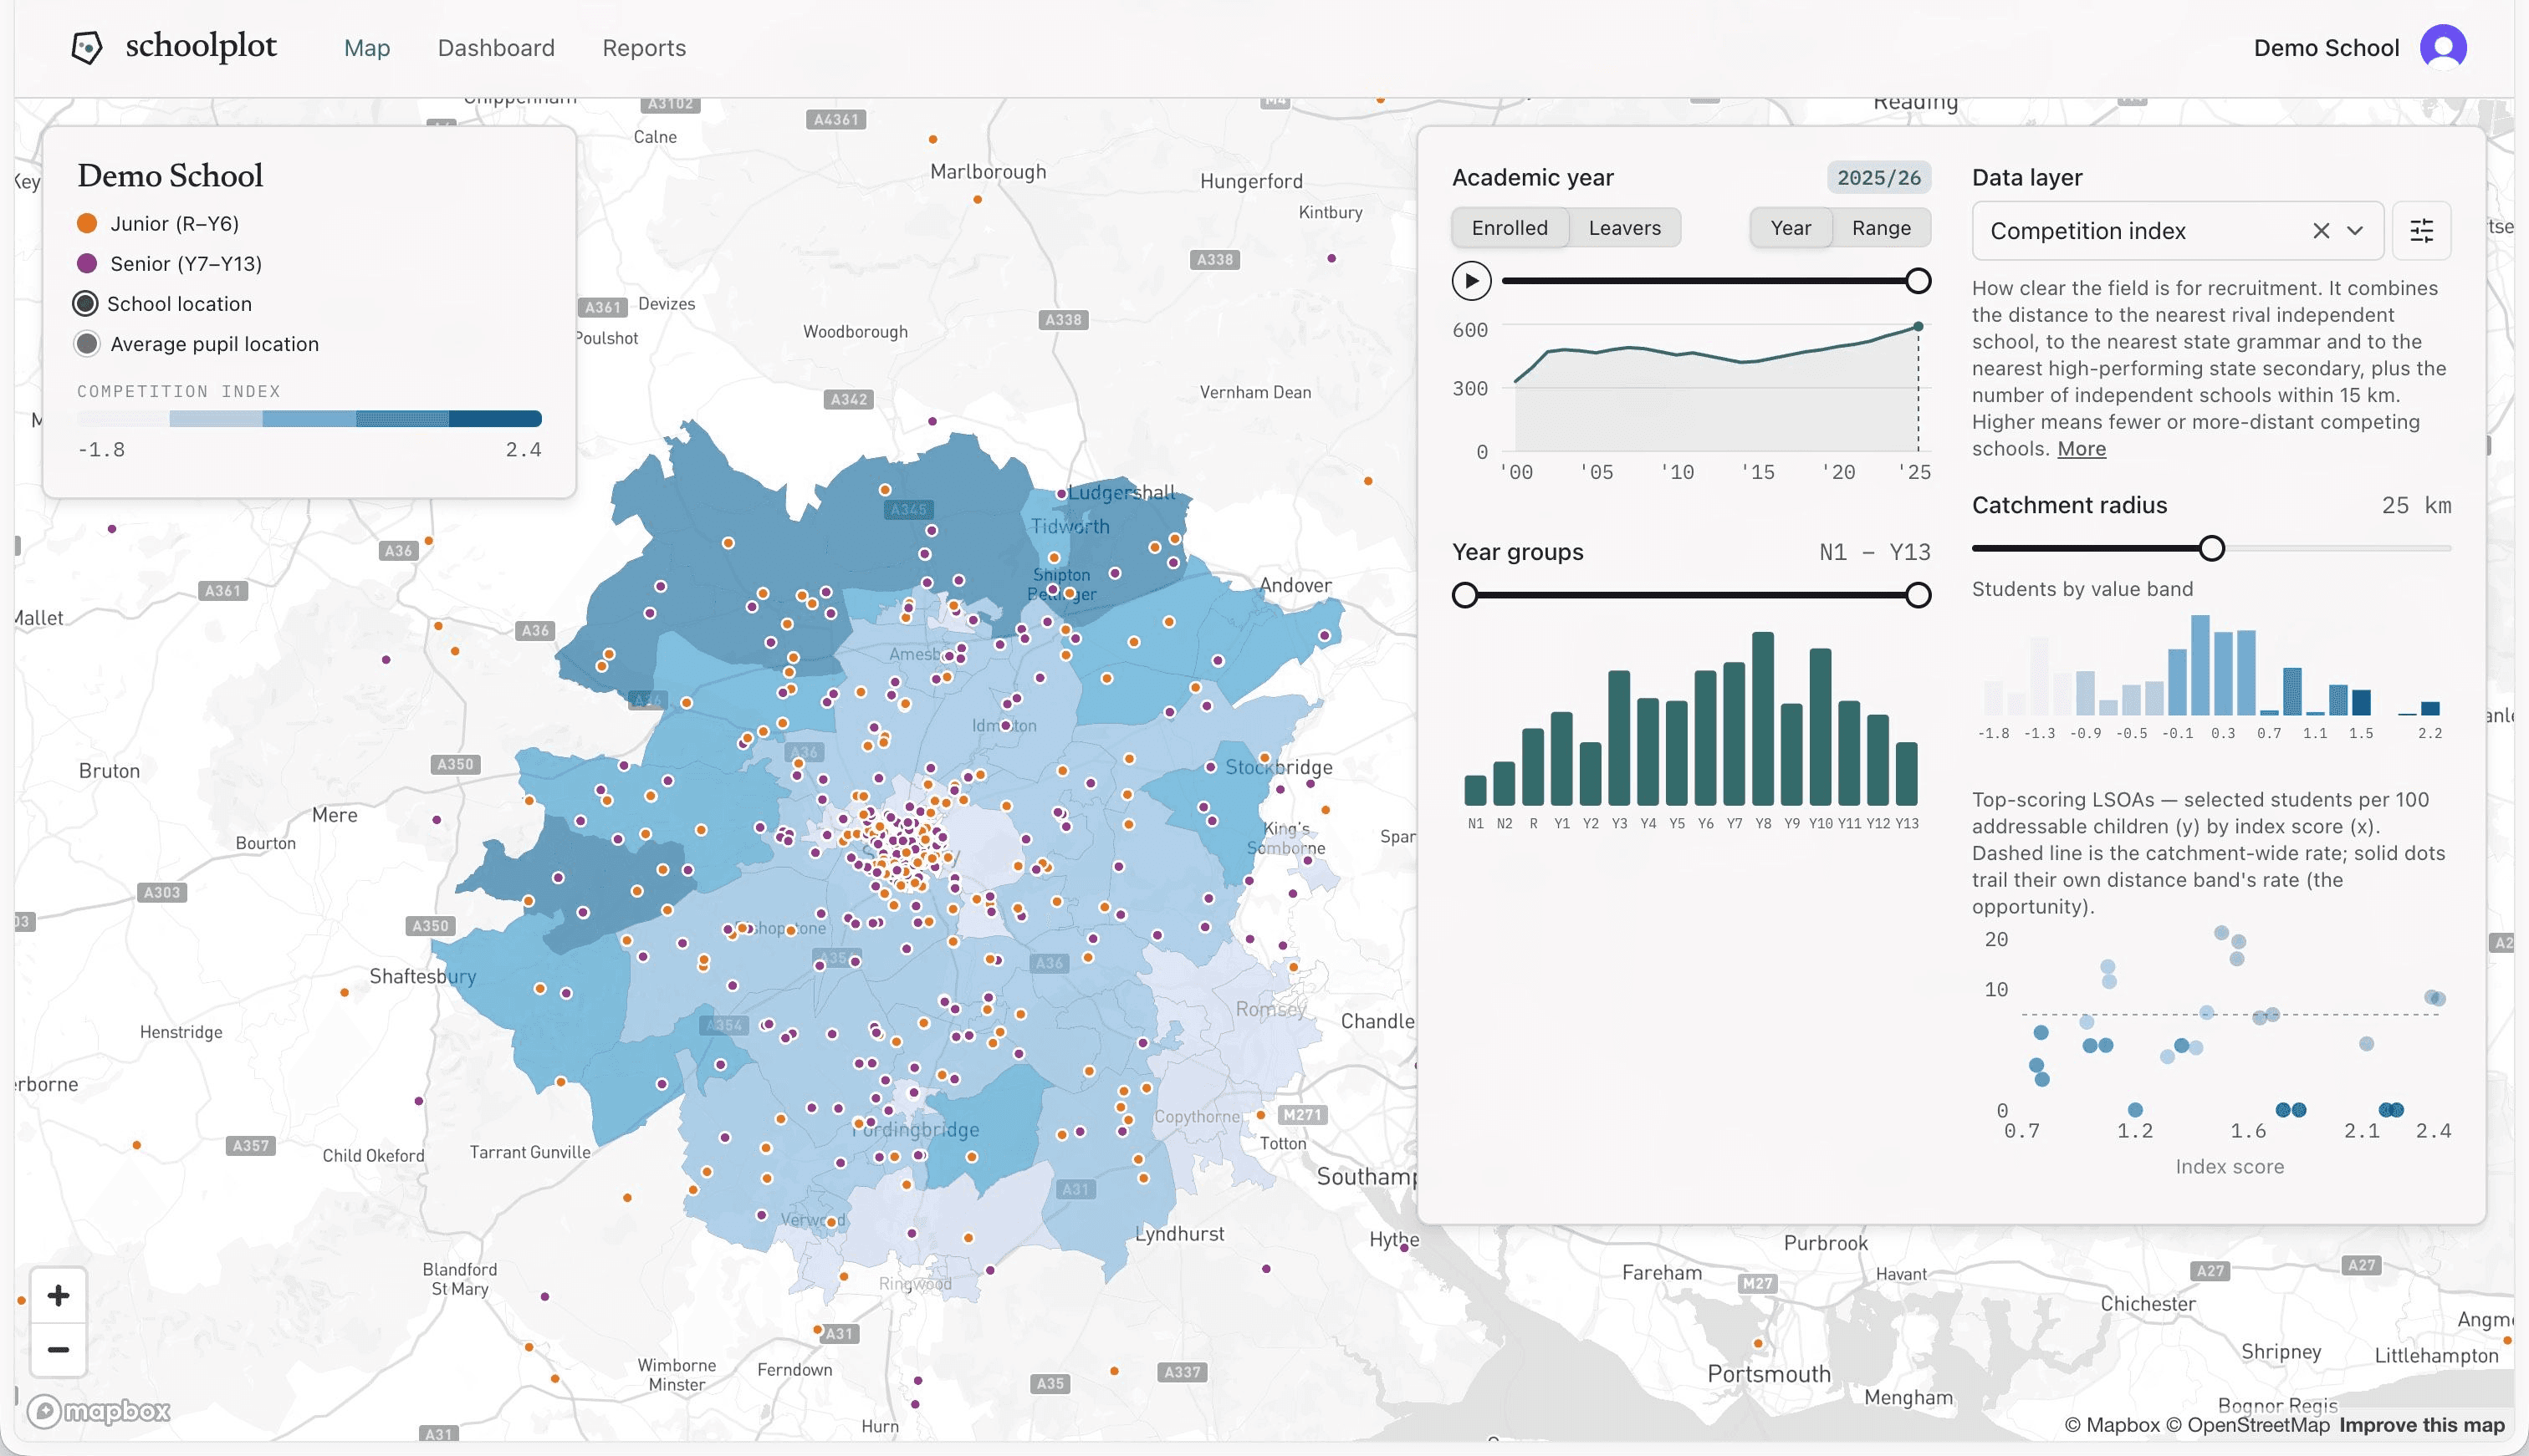Image resolution: width=2529 pixels, height=1456 pixels.
Task: Click the Portsmouth map label
Action: tap(1769, 1373)
